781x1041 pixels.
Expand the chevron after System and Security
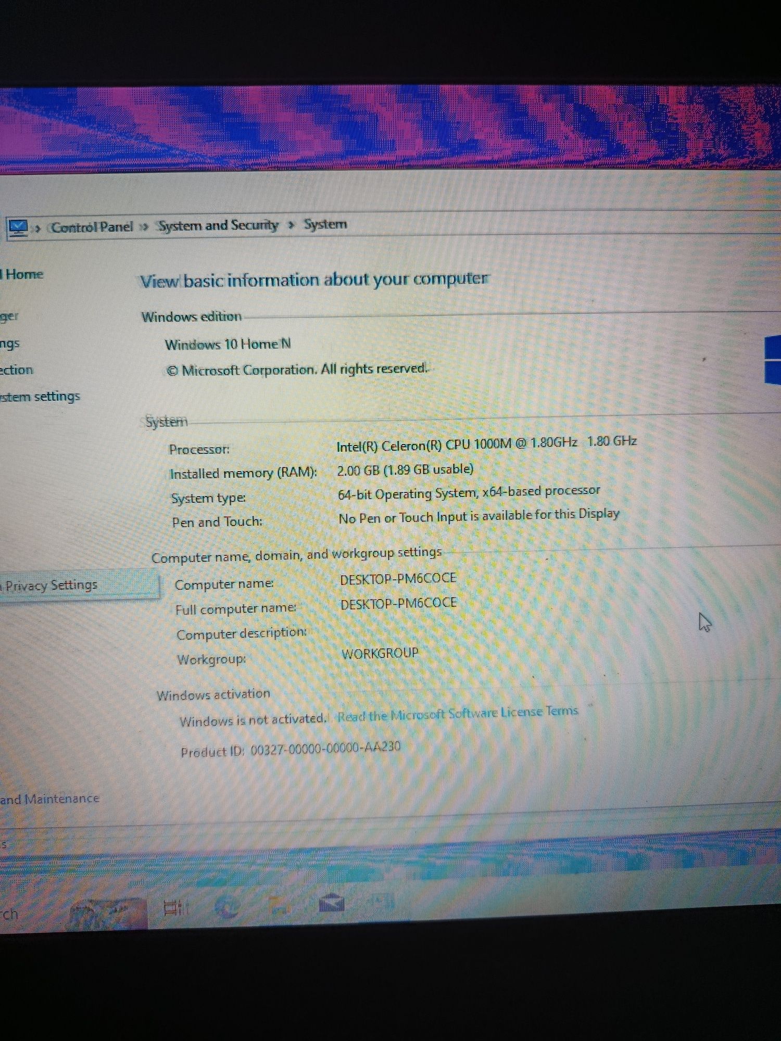pos(292,225)
